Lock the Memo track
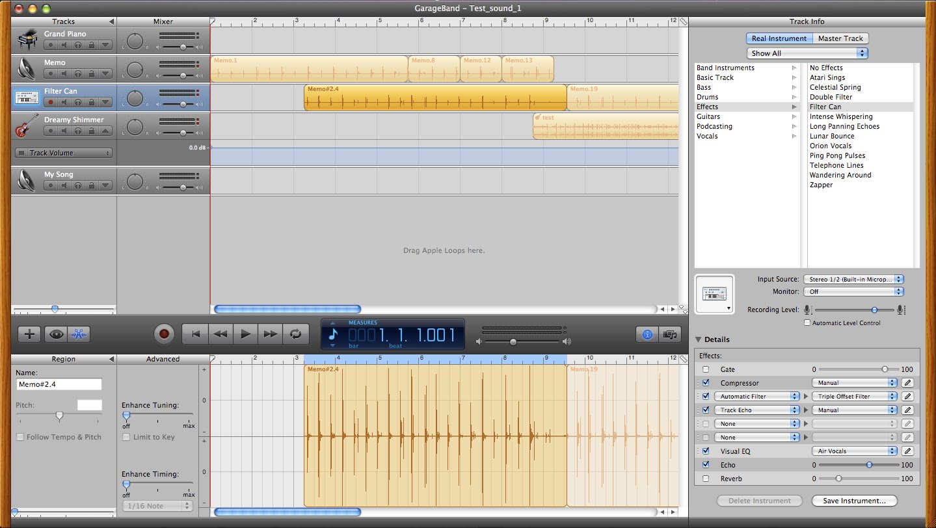 [92, 73]
